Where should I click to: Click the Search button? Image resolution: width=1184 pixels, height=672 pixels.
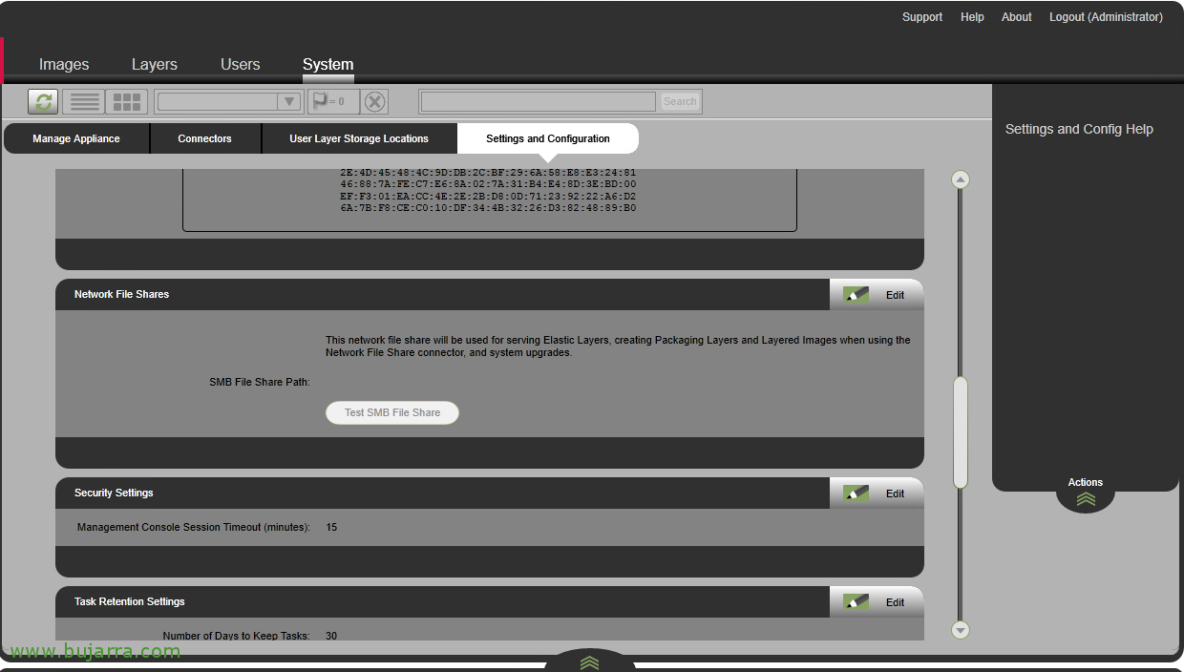680,101
